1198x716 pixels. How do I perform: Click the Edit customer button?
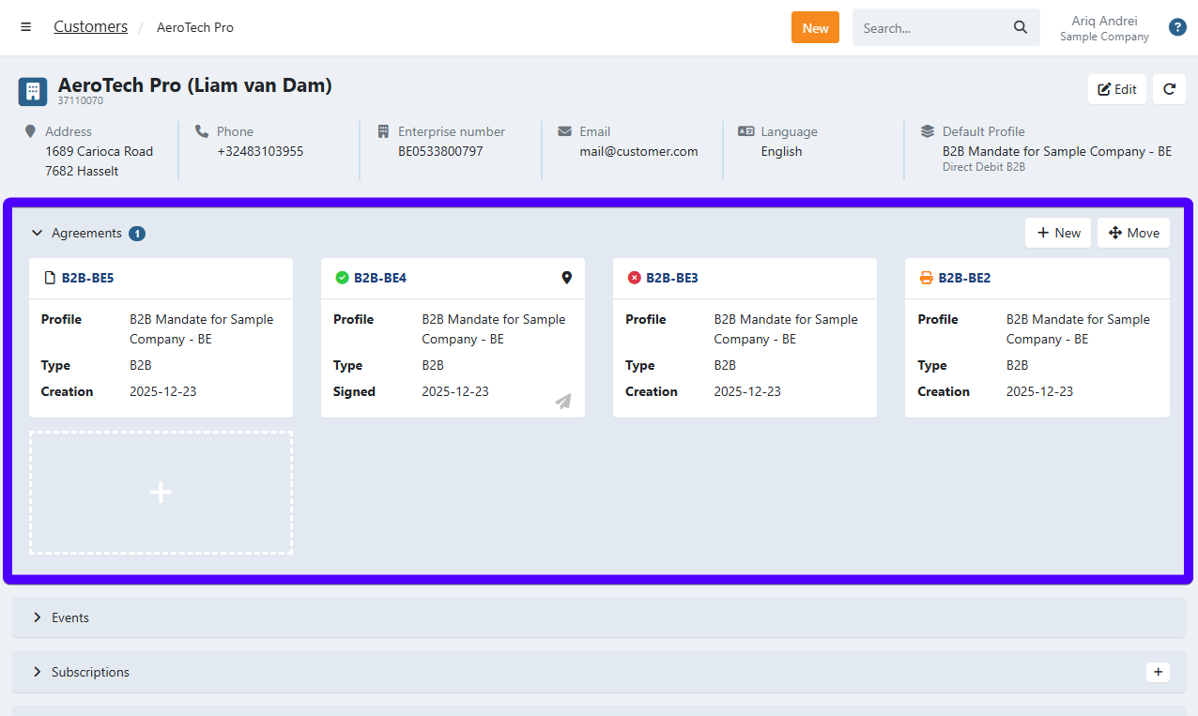(x=1117, y=89)
